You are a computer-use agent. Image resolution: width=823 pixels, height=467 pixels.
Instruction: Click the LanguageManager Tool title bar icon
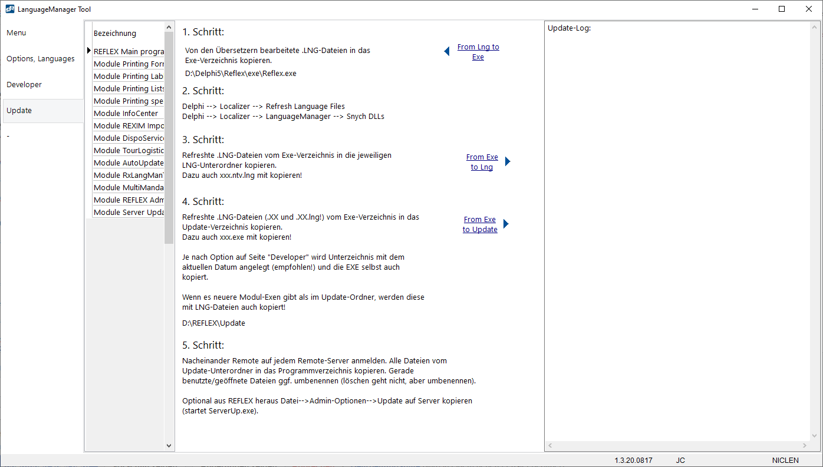pos(10,9)
